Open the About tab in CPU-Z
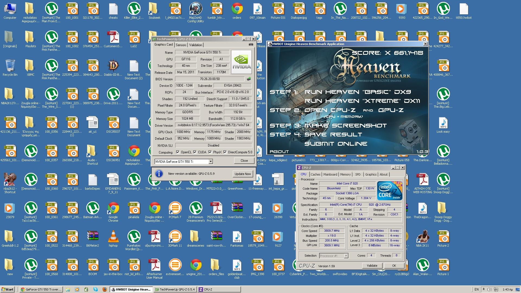Image resolution: width=521 pixels, height=293 pixels. [x=383, y=174]
